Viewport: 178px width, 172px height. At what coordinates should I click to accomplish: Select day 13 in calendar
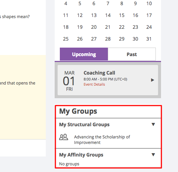[x=94, y=15]
